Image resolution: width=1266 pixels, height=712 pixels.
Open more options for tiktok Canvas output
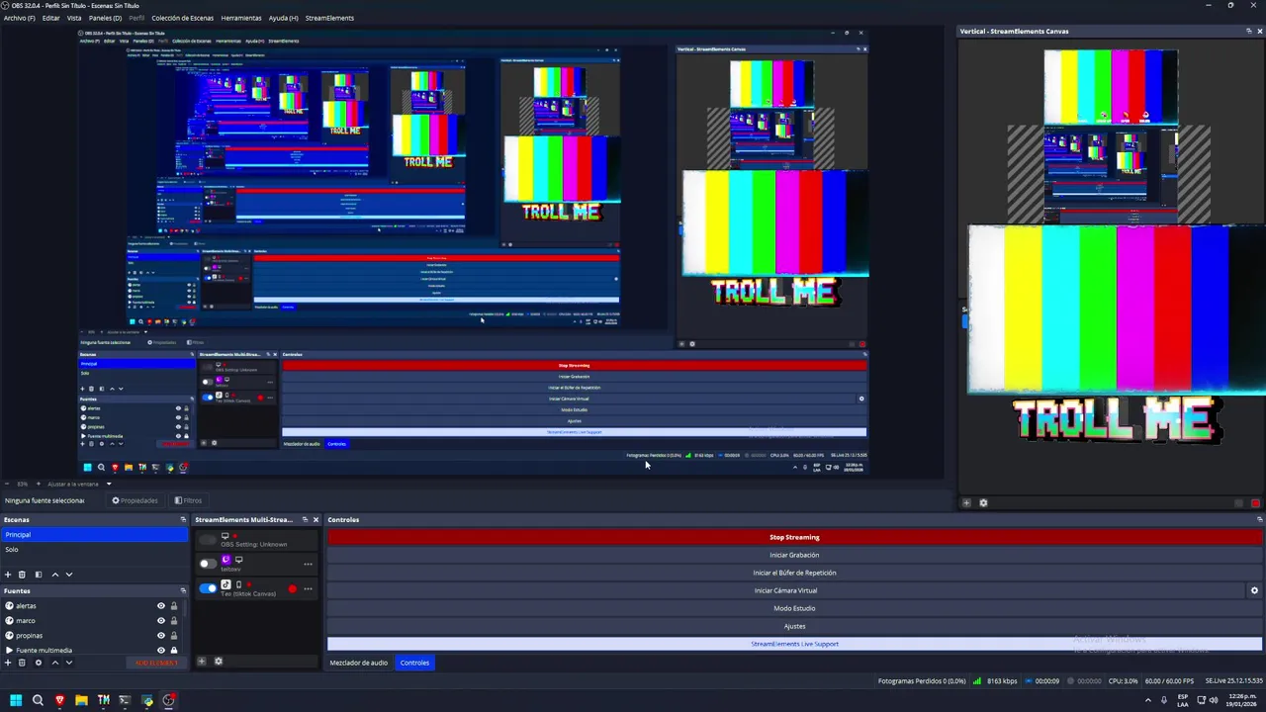(308, 589)
